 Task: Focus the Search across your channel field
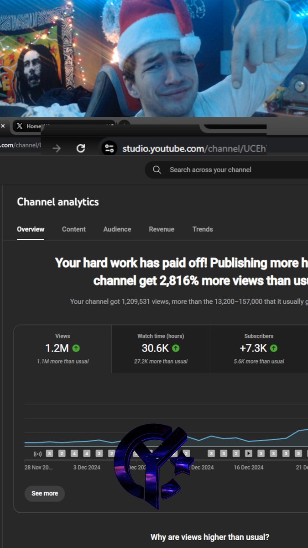226,170
